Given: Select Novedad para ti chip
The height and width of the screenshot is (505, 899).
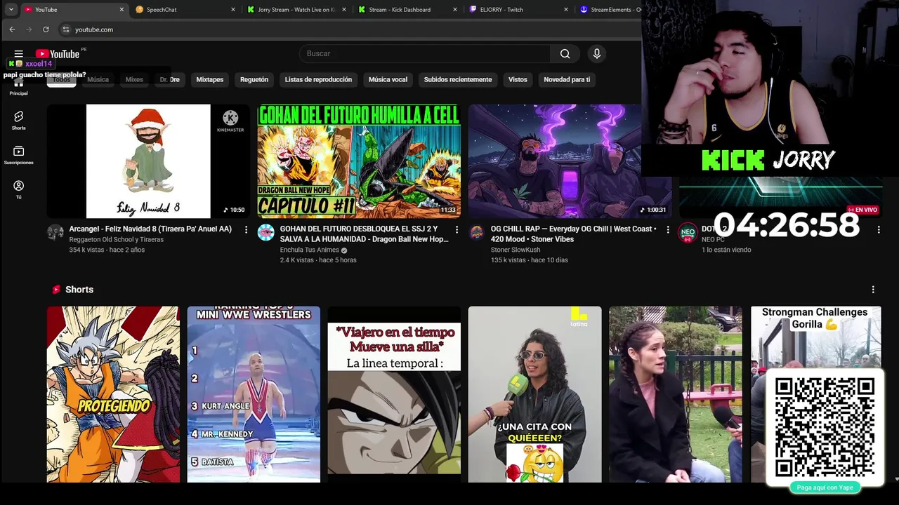Looking at the screenshot, I should [567, 80].
